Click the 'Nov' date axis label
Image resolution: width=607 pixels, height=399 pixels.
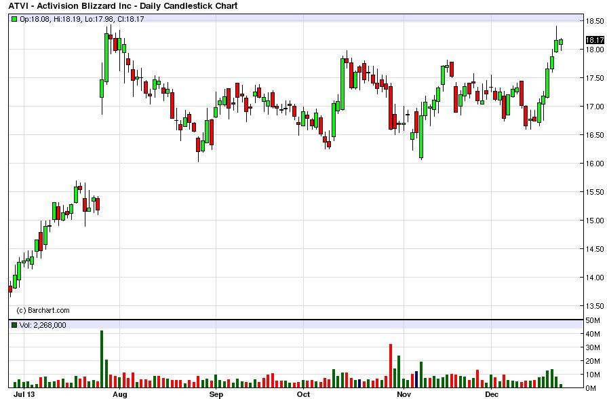[x=404, y=394]
